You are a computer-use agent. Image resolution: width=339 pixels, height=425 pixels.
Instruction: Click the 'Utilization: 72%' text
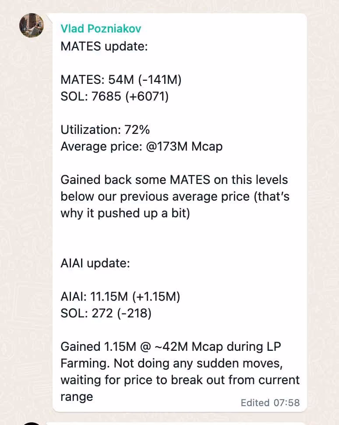tap(105, 130)
